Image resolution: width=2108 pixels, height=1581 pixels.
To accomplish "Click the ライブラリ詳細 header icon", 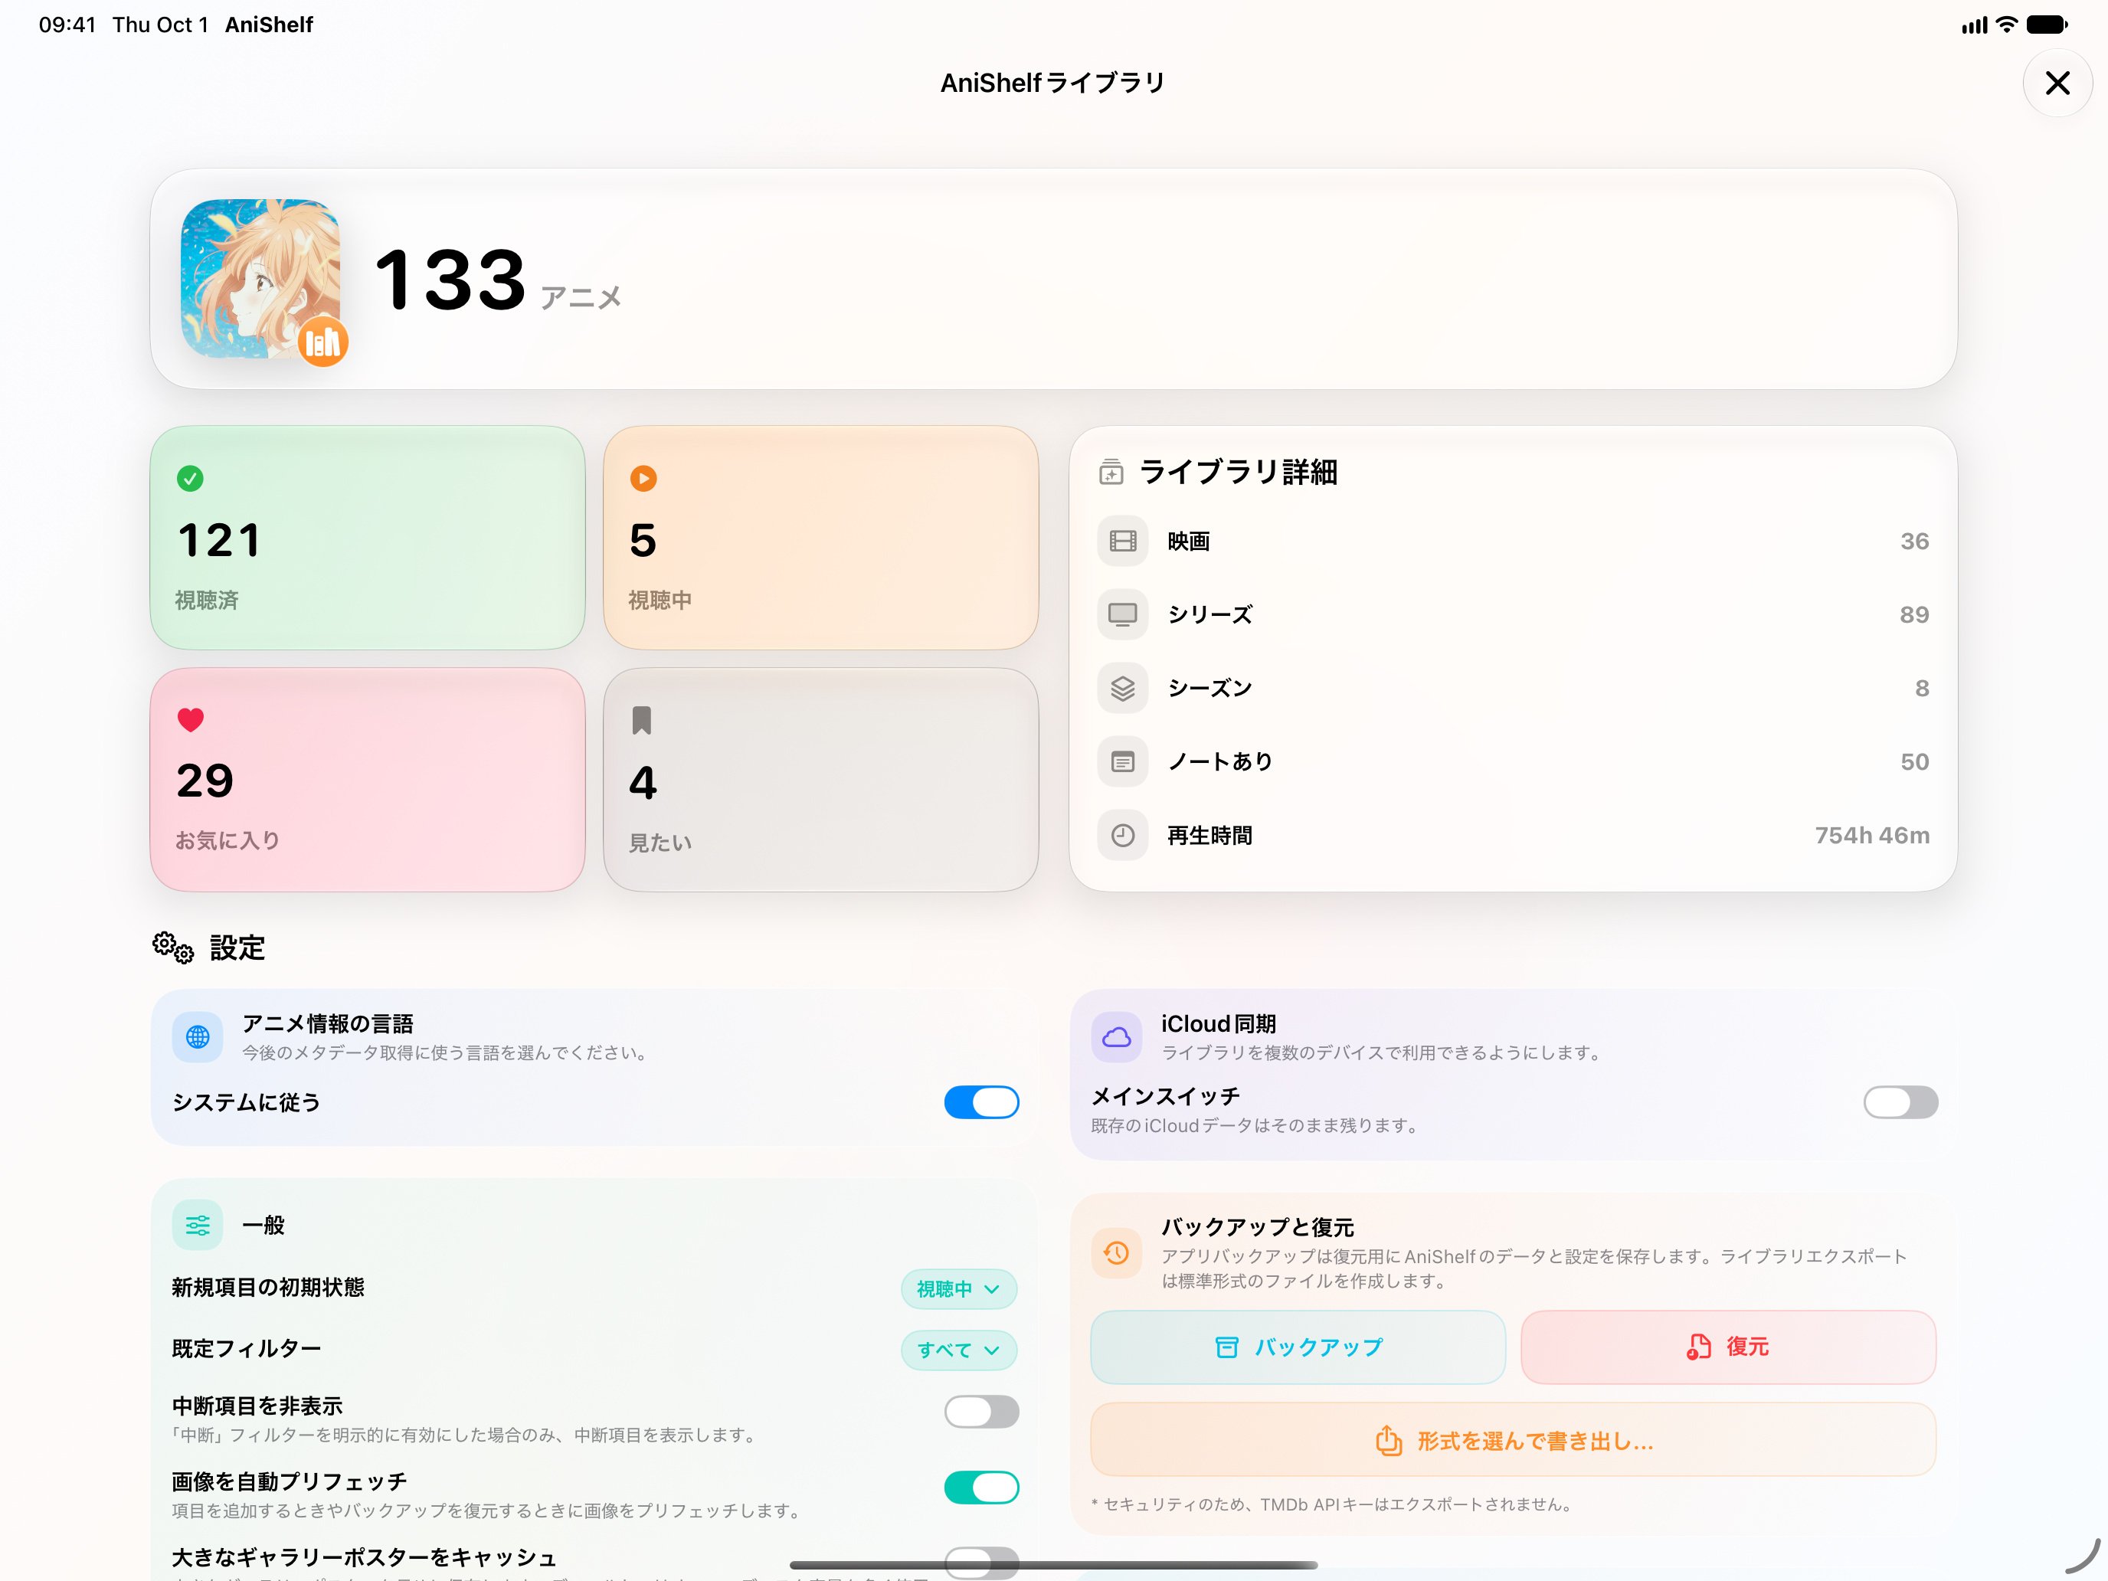I will pyautogui.click(x=1111, y=472).
